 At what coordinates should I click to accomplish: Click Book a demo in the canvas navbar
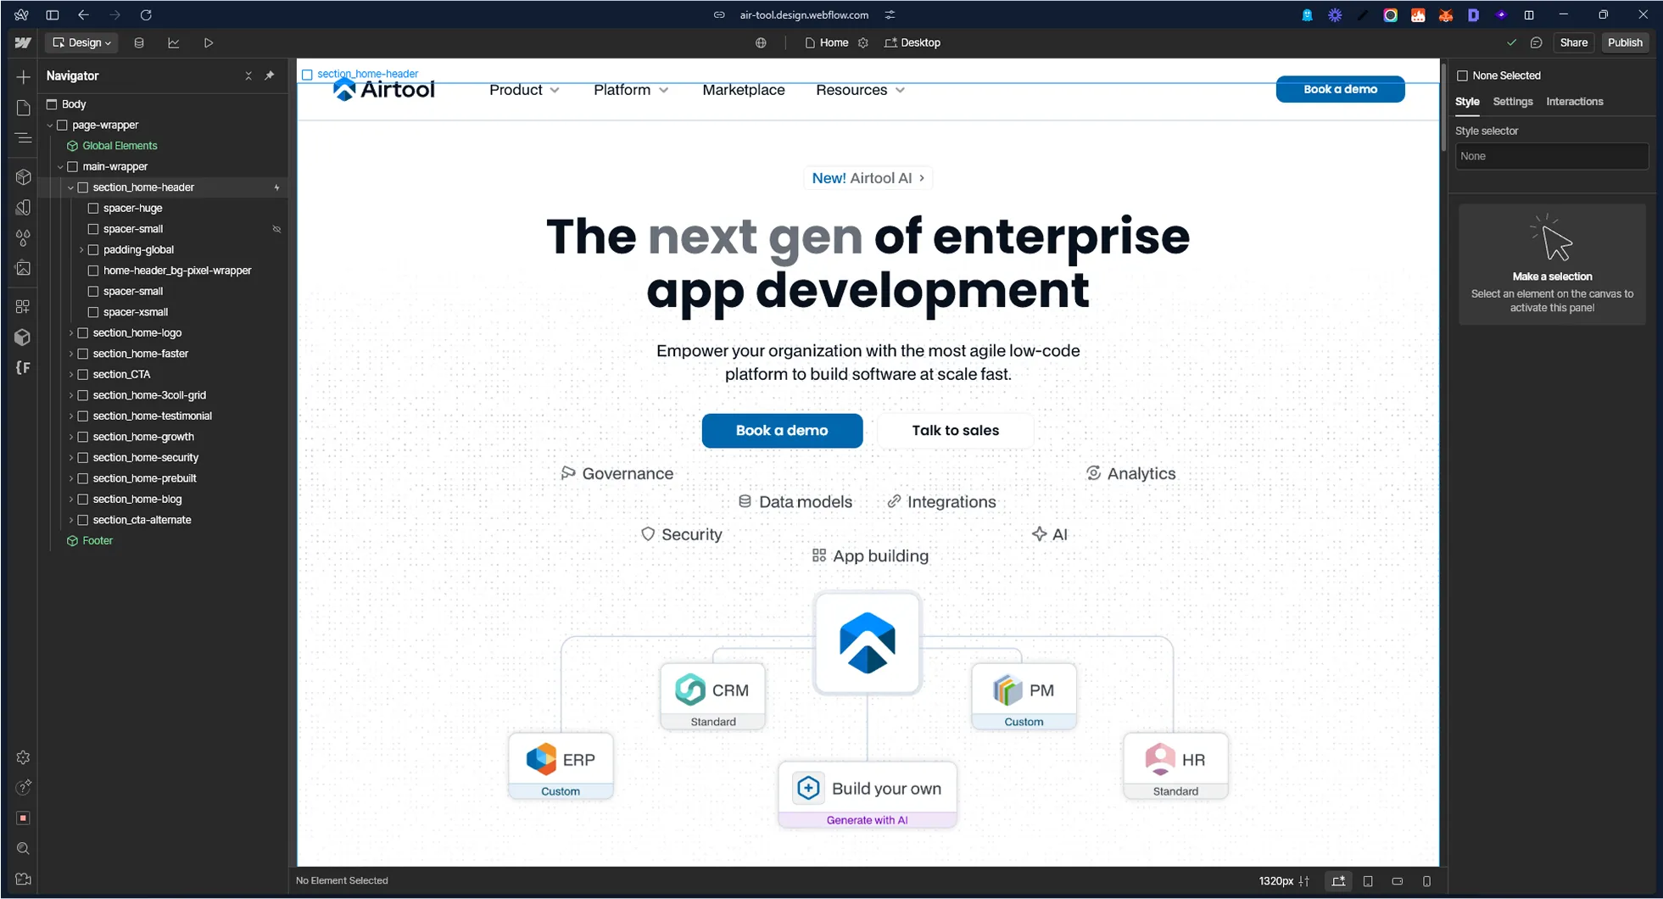coord(1340,89)
